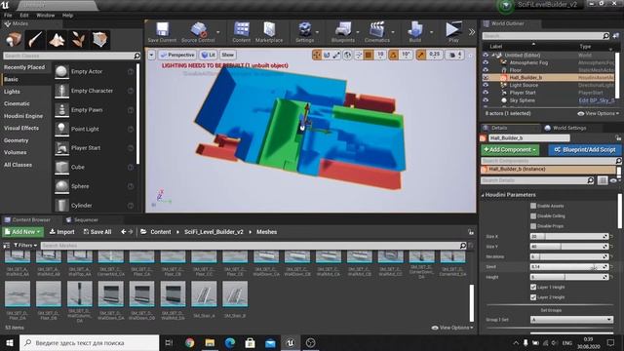Open the Blueprints toolbar icon

(x=342, y=32)
